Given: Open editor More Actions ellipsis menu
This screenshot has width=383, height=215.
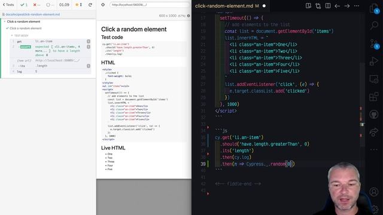Looking at the screenshot, I should (357, 6).
